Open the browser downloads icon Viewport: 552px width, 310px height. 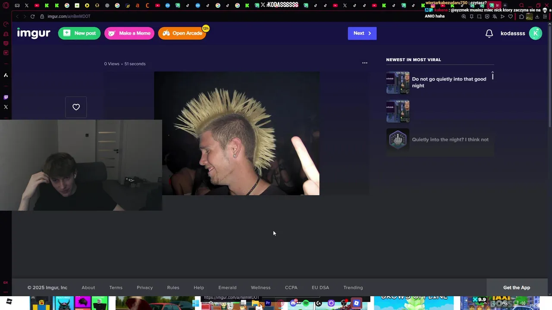click(537, 16)
